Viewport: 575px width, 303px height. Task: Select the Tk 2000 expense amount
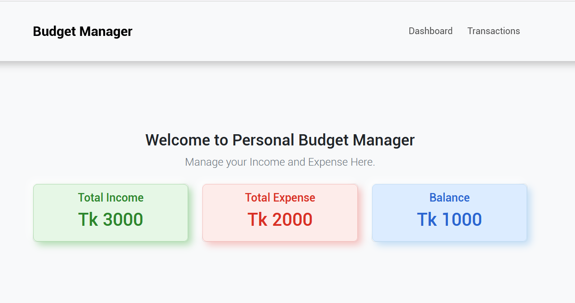(280, 220)
